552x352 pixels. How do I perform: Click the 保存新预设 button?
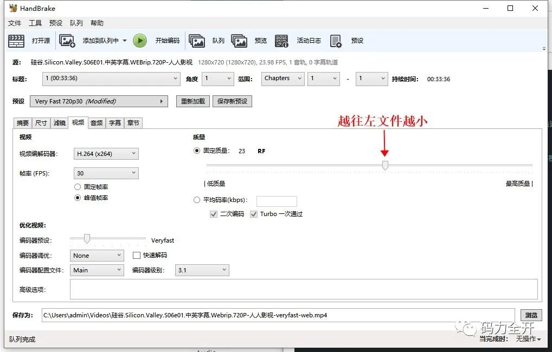[x=232, y=101]
